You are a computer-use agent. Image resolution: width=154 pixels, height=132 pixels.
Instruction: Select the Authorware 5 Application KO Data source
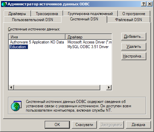37,42
